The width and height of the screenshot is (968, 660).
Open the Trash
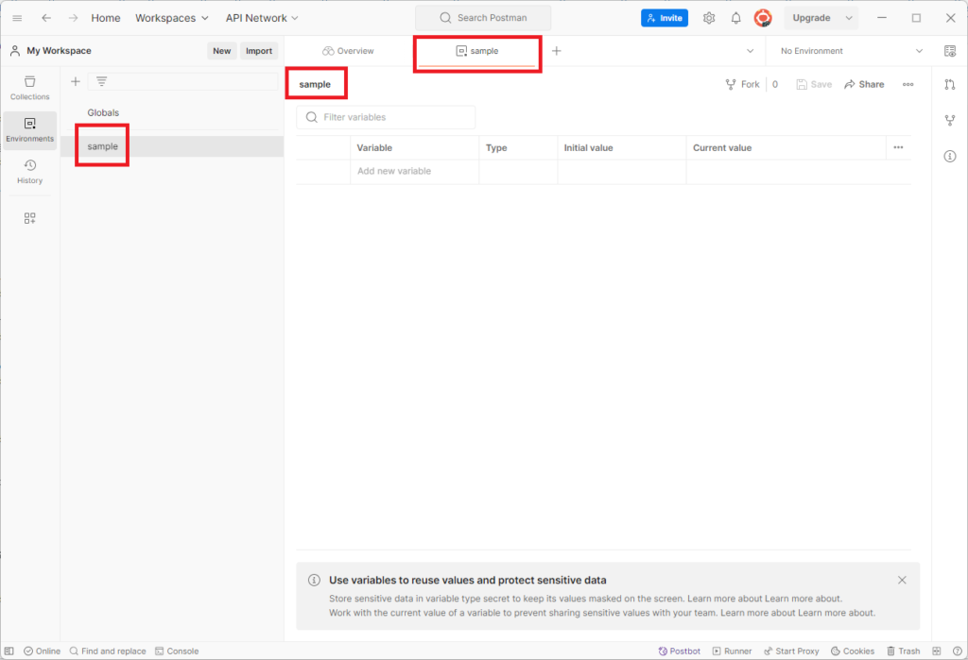click(x=903, y=651)
